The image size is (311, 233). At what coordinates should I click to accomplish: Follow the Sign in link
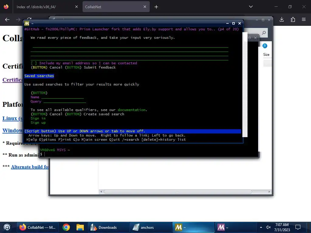tap(38, 118)
